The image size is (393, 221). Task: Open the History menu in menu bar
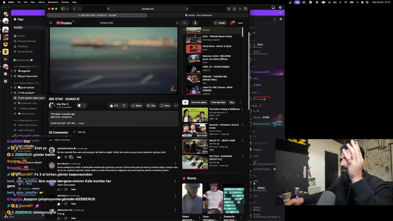point(41,2)
